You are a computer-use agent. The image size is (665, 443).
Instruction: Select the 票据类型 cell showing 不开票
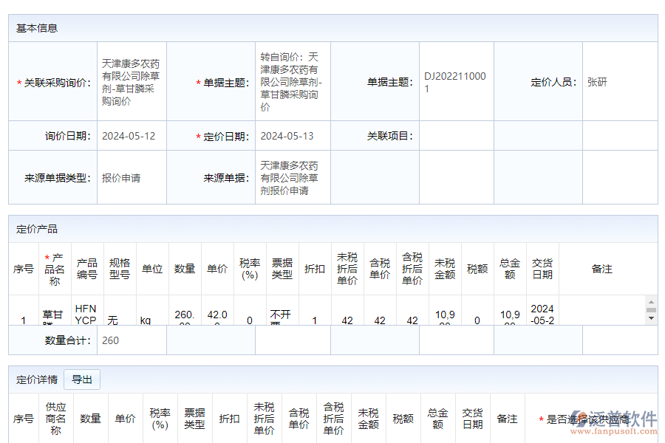(282, 314)
